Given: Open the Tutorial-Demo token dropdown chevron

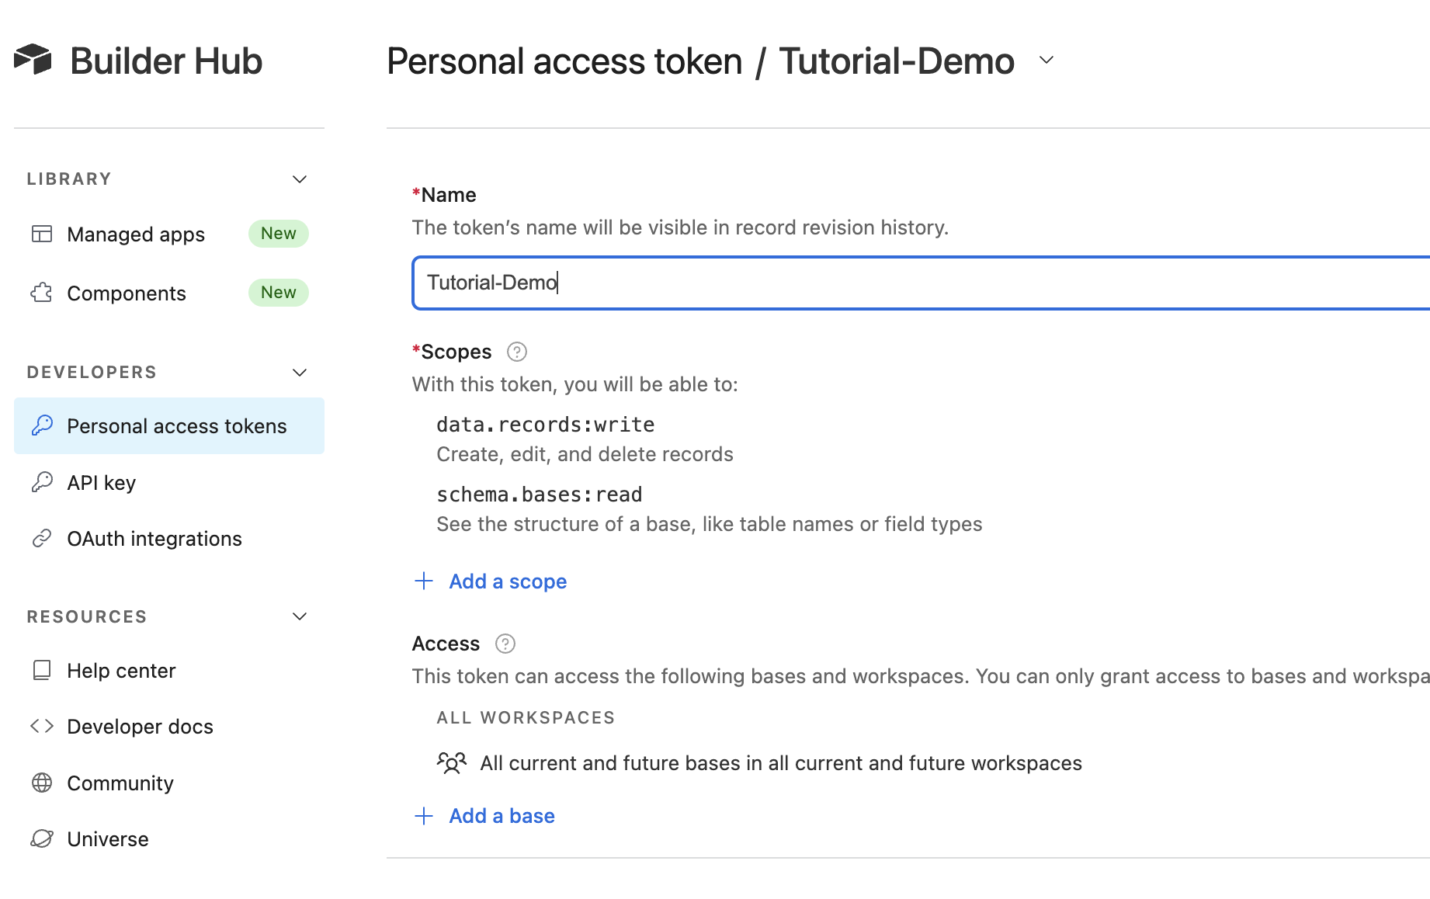Looking at the screenshot, I should [x=1046, y=60].
